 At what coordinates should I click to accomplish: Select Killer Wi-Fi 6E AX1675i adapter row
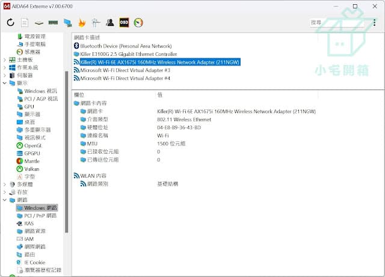pos(159,62)
